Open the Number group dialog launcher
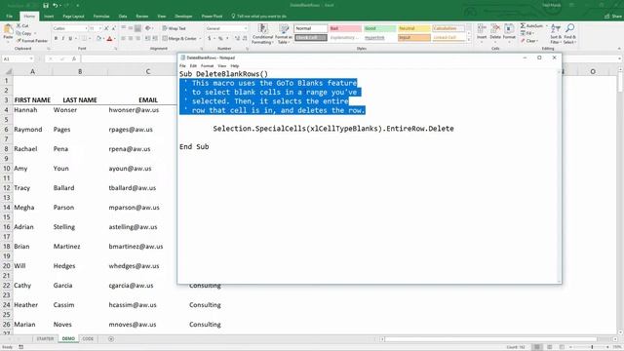624x351 pixels. pyautogui.click(x=247, y=49)
